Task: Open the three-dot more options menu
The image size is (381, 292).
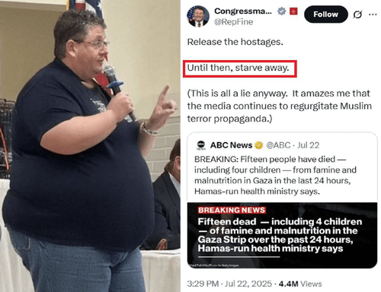Action: click(373, 14)
